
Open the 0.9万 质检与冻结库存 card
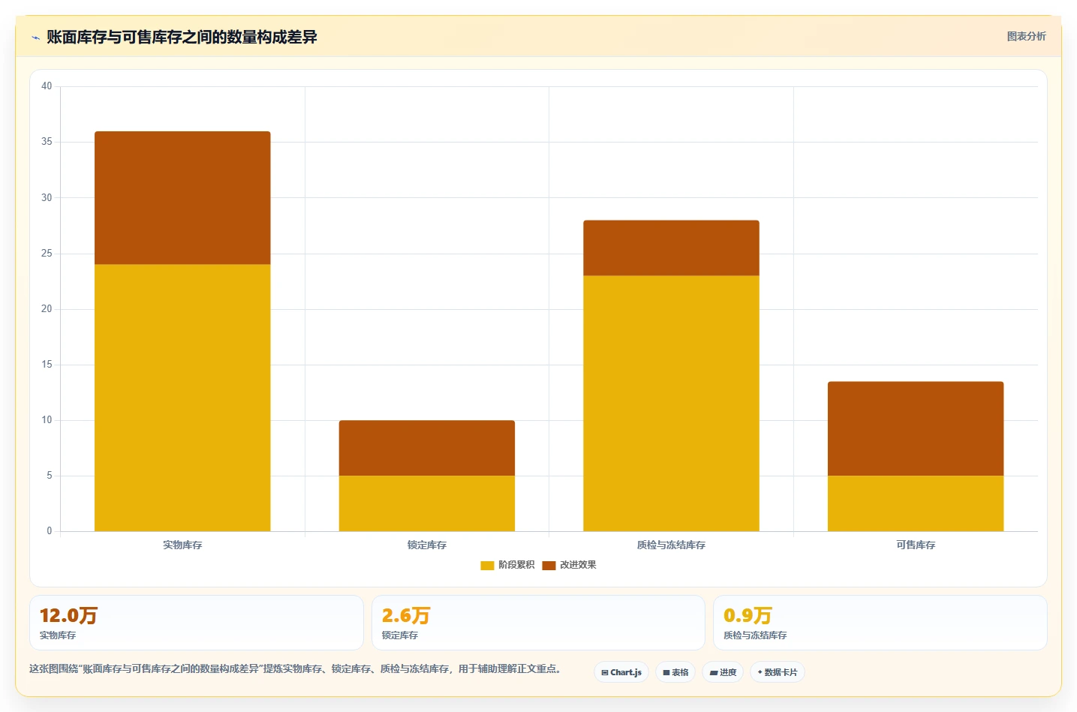click(x=880, y=623)
